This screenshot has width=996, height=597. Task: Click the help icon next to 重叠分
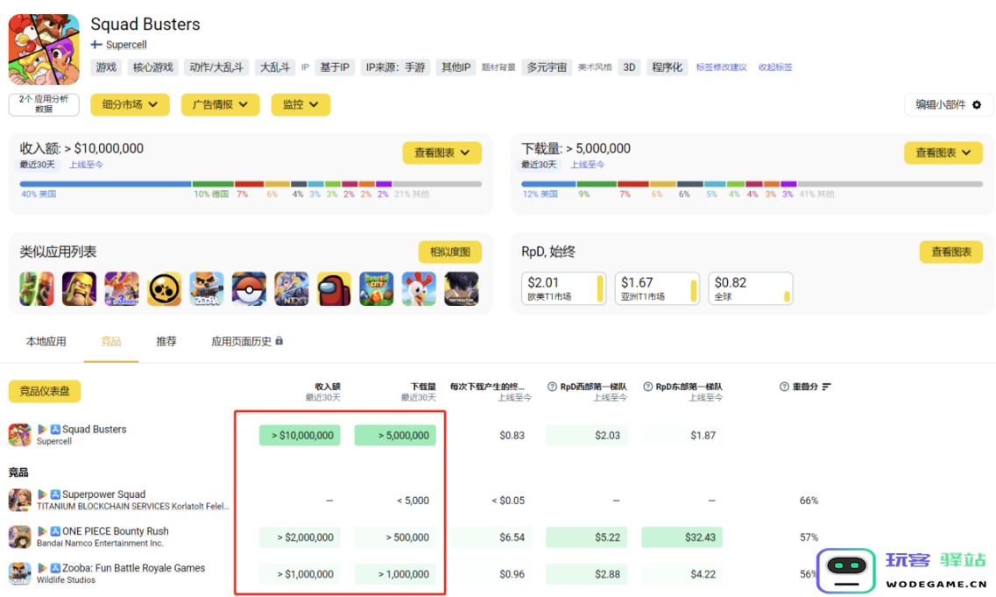coord(784,387)
